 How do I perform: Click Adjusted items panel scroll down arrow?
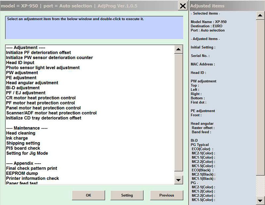(x=260, y=201)
